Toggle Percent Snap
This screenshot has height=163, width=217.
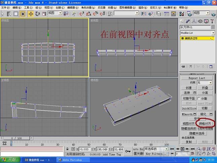(x=96, y=14)
